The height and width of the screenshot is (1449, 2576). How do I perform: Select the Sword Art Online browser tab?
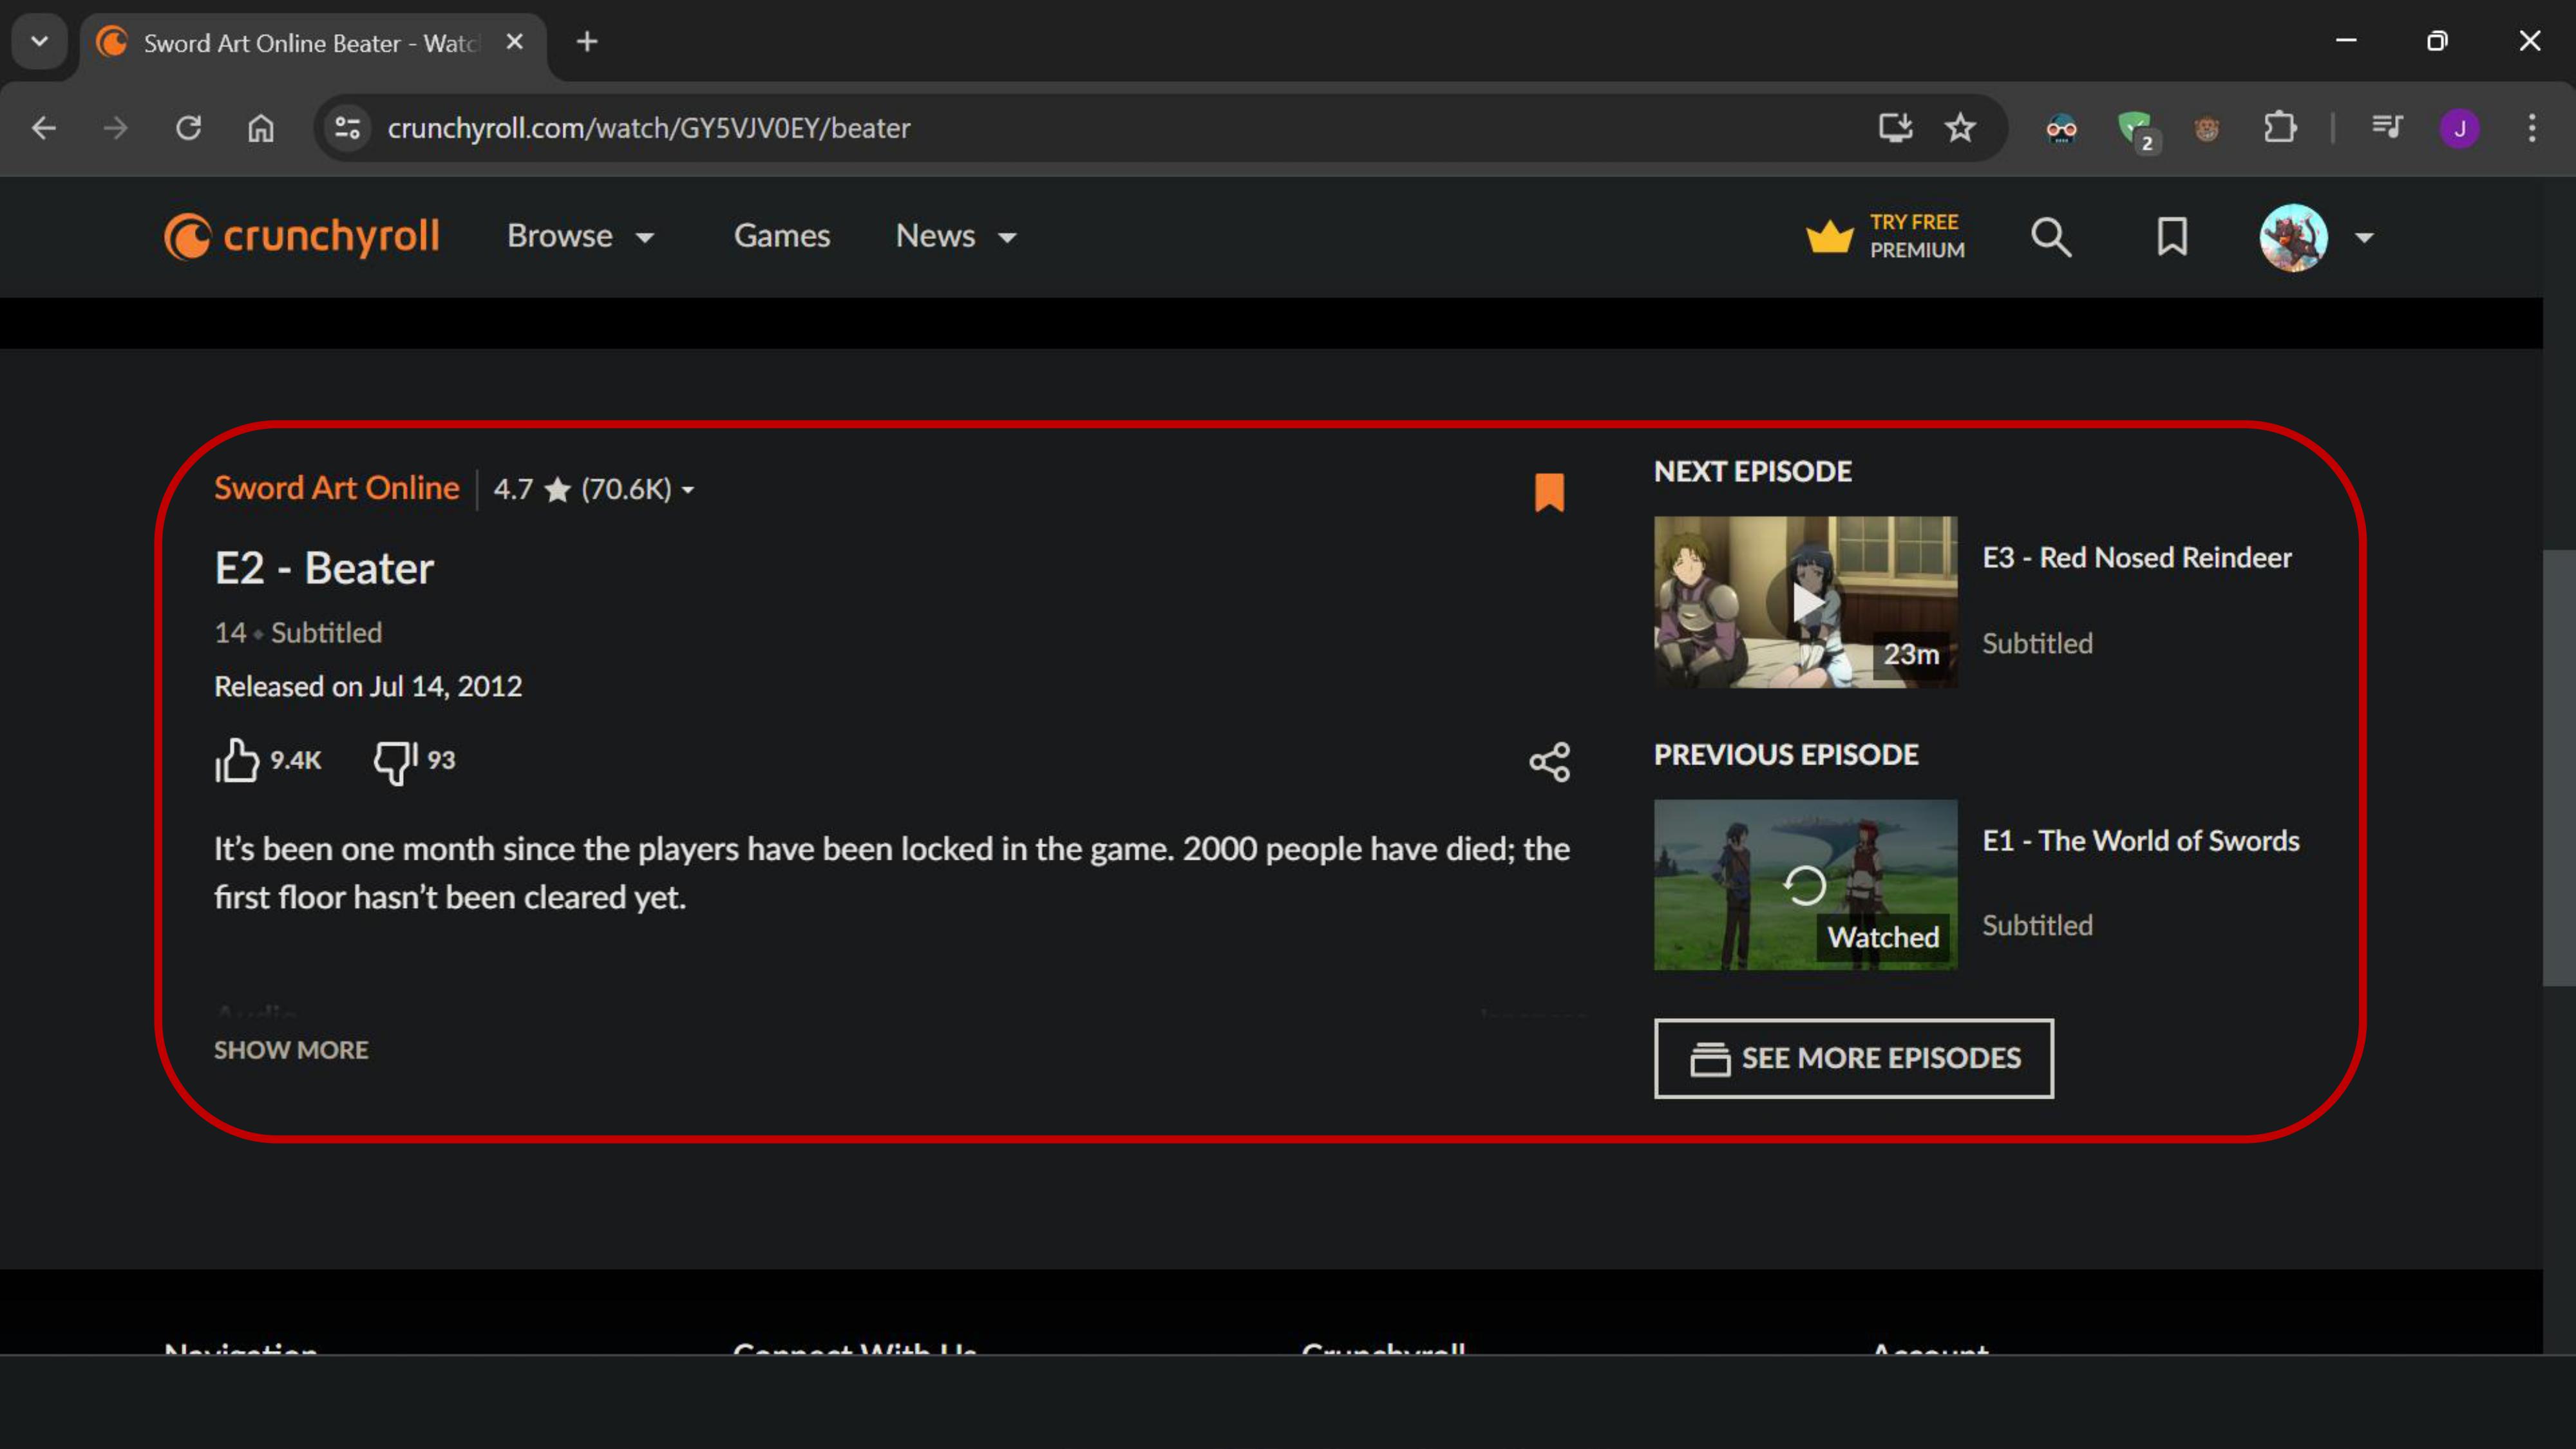click(310, 42)
